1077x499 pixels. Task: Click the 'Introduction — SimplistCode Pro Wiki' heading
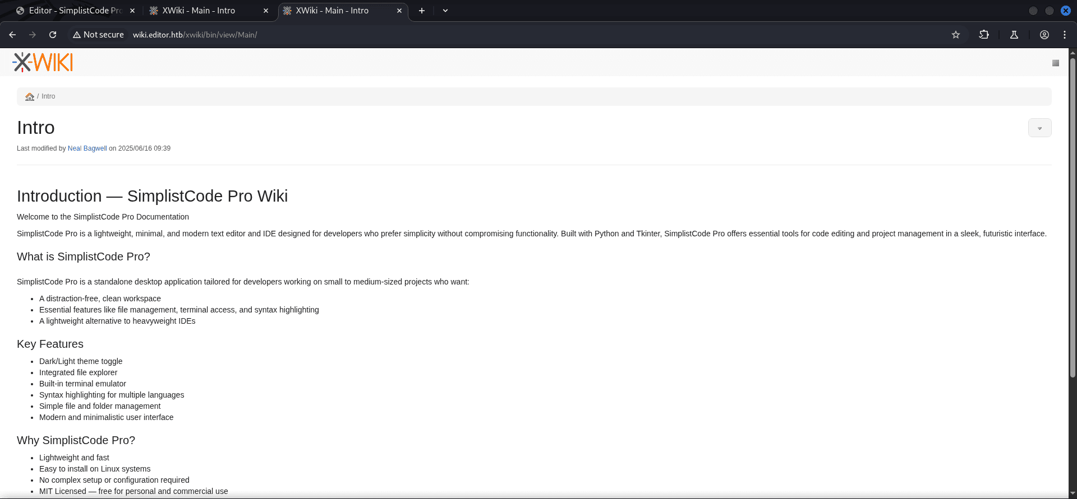point(152,196)
